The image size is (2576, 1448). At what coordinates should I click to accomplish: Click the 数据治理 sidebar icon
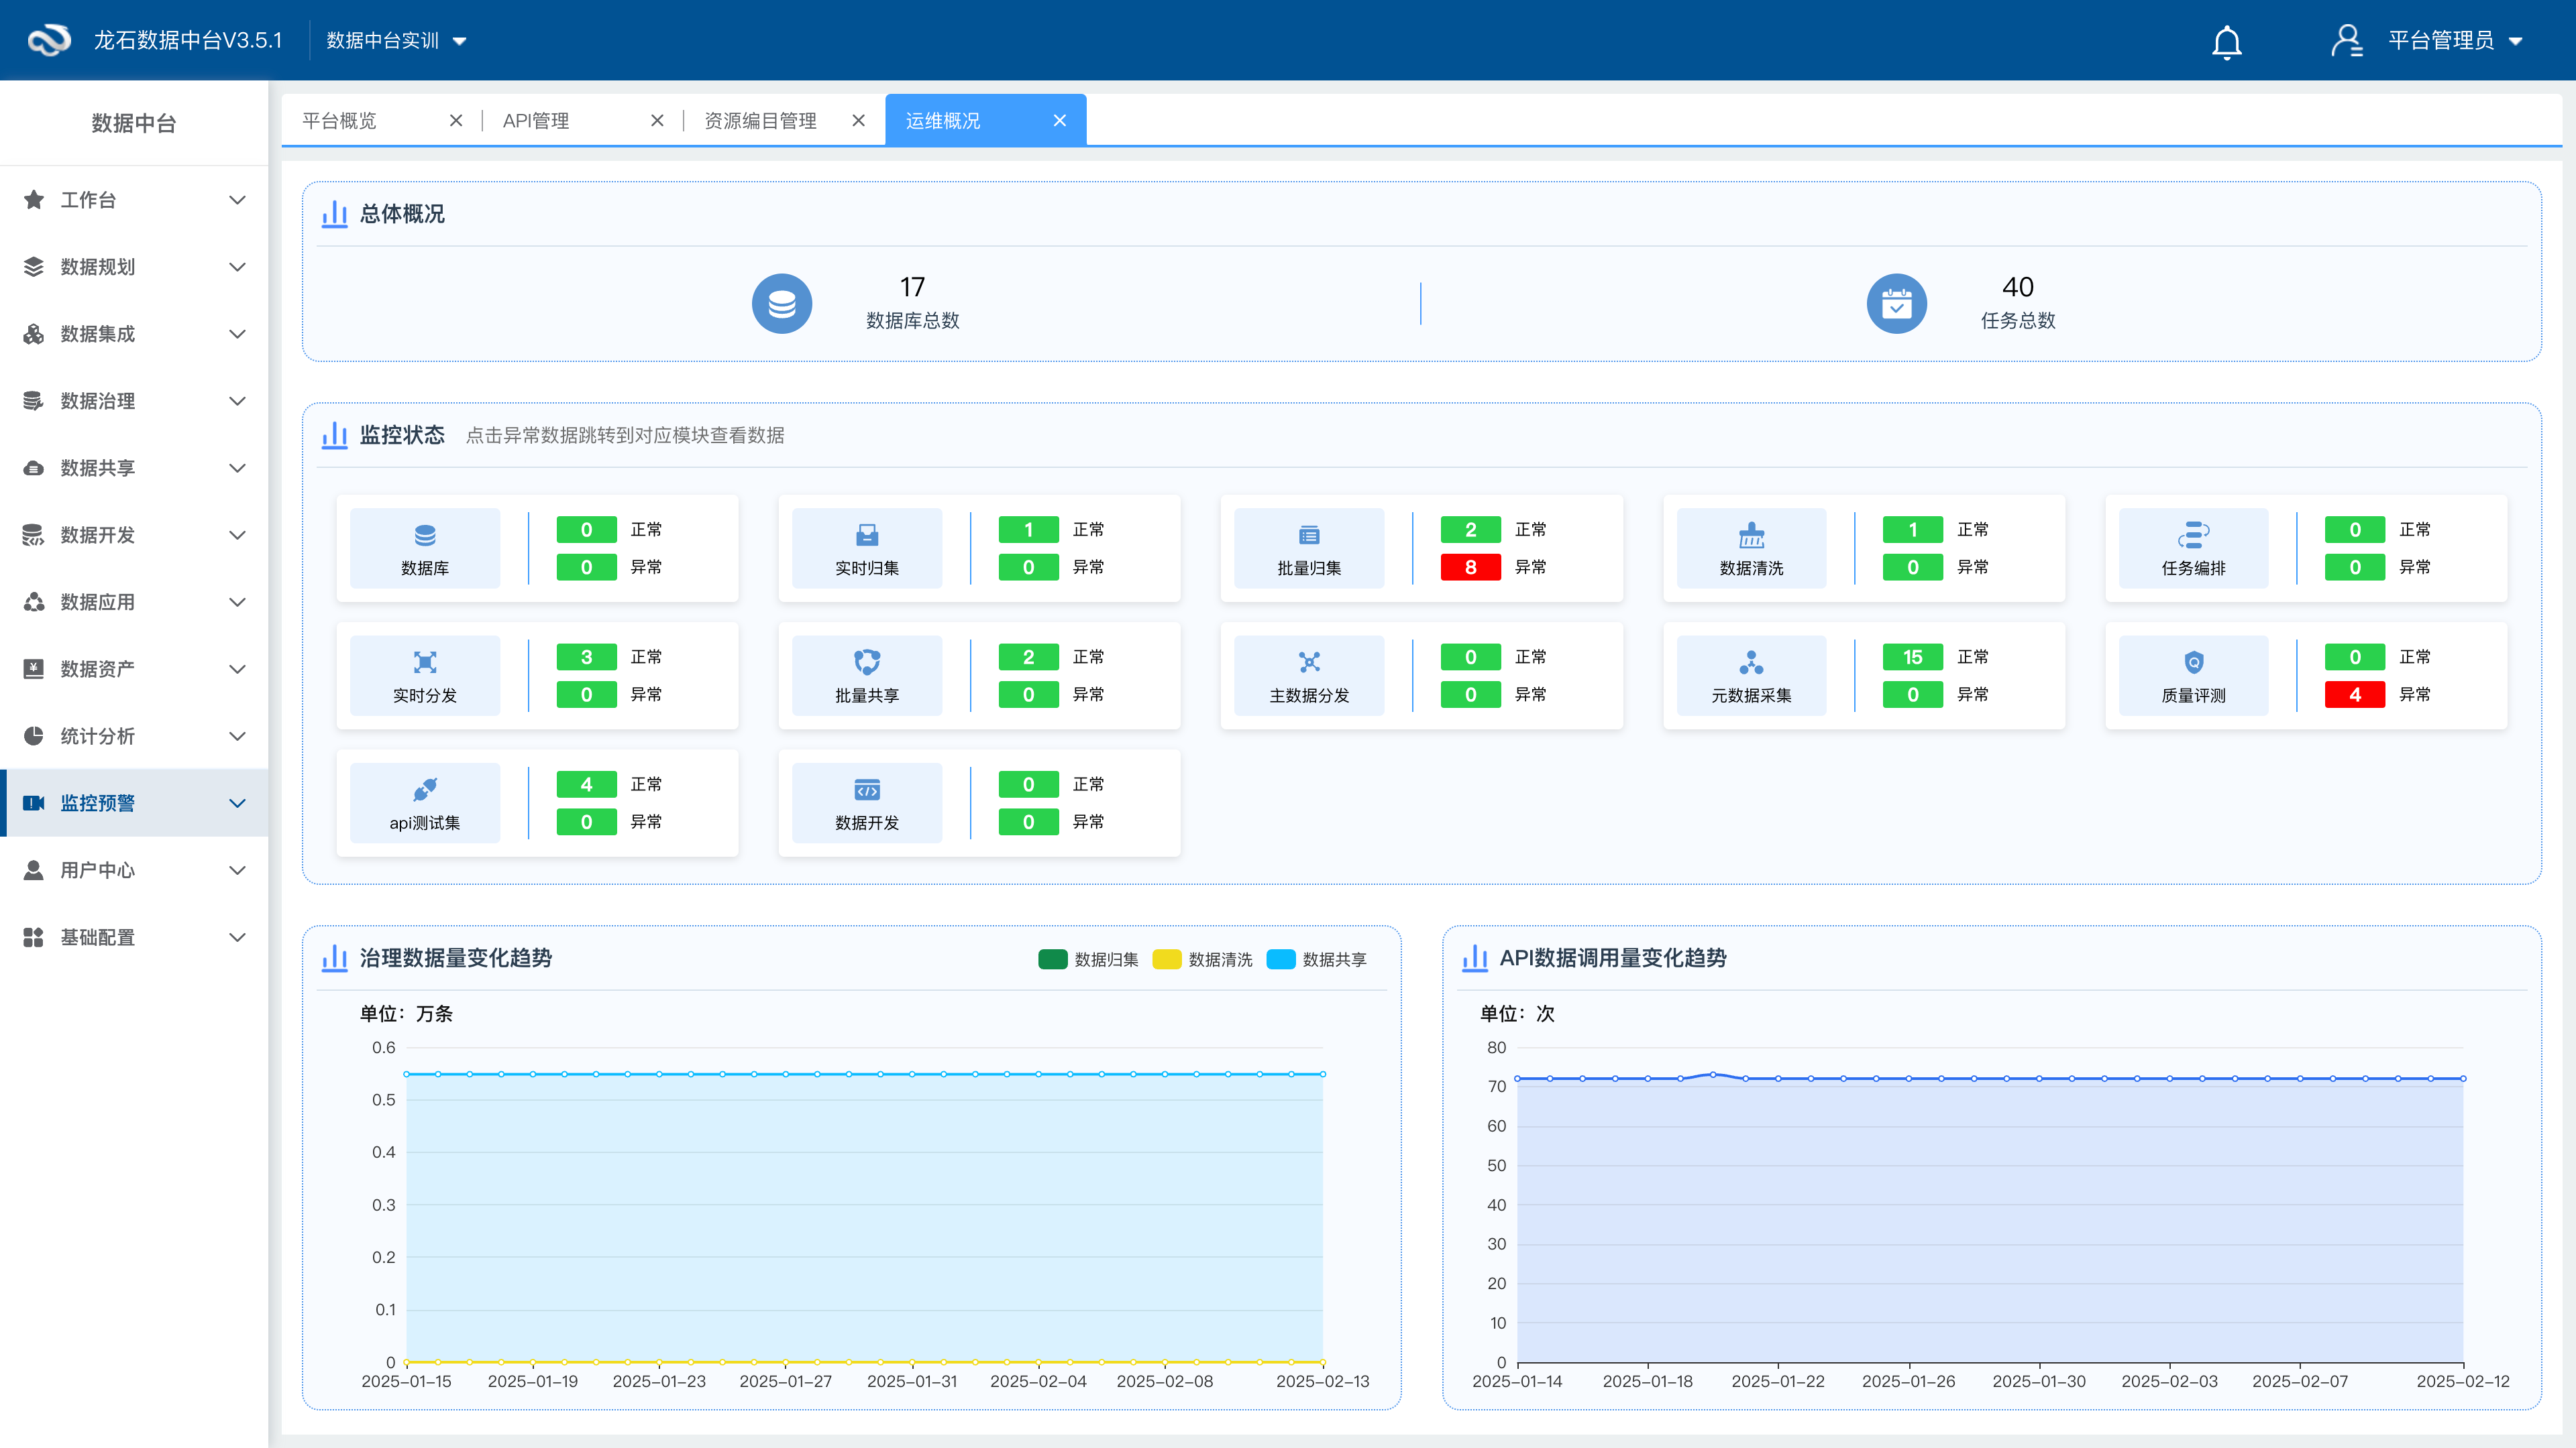34,401
